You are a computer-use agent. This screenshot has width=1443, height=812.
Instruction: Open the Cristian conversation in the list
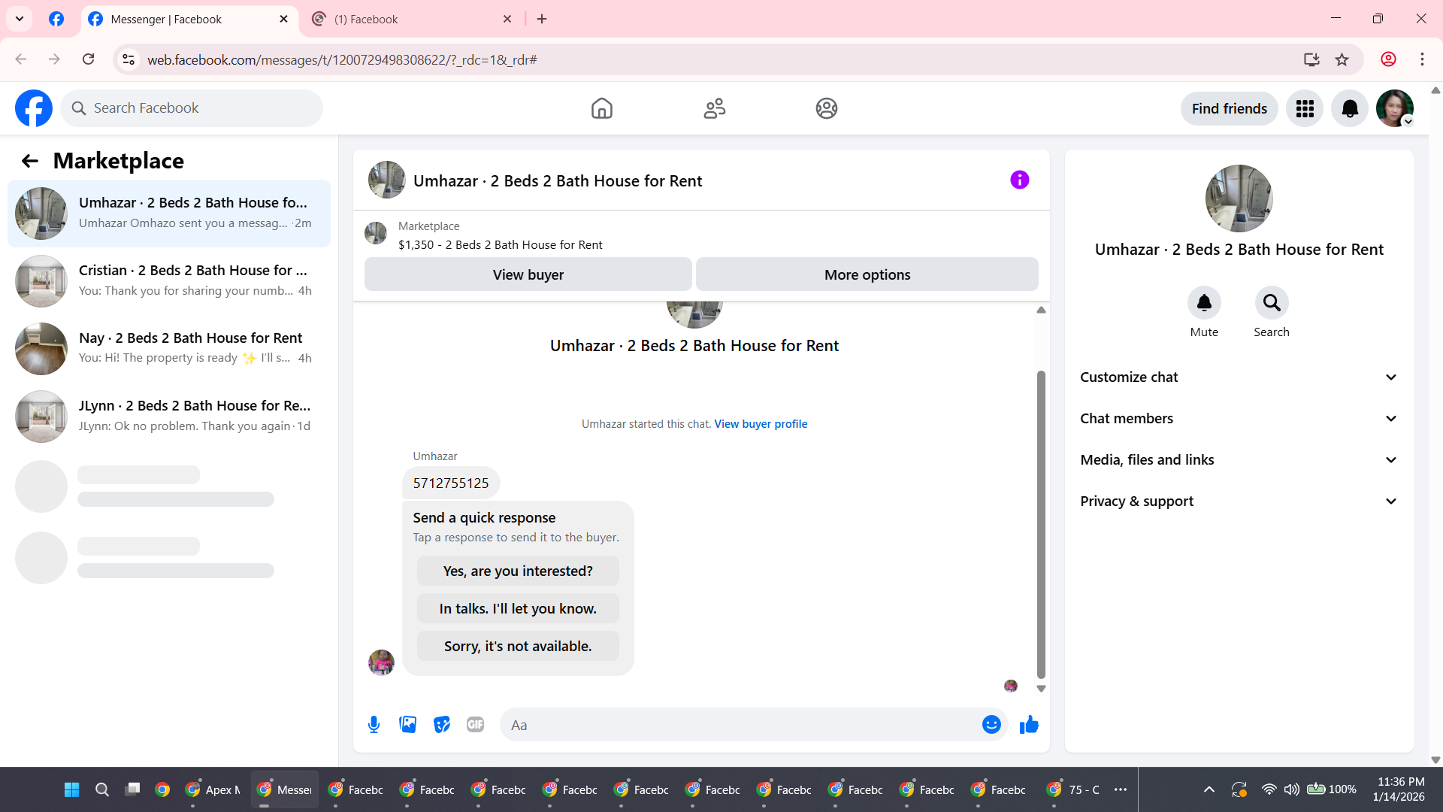(x=169, y=280)
